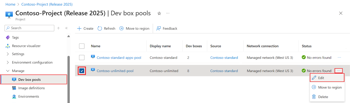Image resolution: width=350 pixels, height=103 pixels.
Task: Close the Dev box pools blade
Action: click(341, 13)
